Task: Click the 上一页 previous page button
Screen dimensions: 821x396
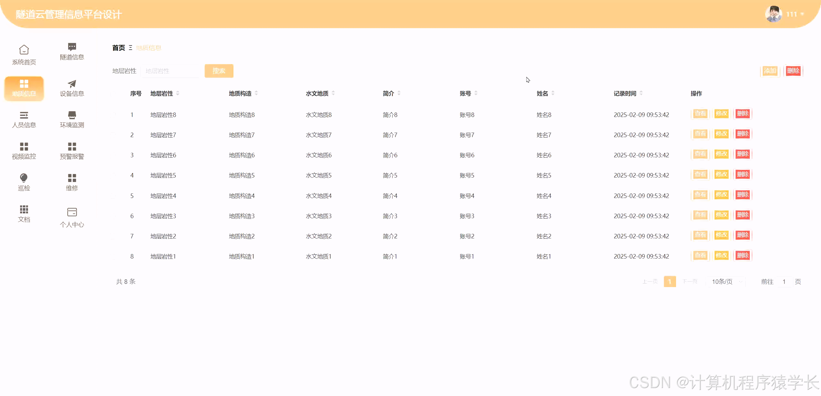Action: tap(650, 282)
